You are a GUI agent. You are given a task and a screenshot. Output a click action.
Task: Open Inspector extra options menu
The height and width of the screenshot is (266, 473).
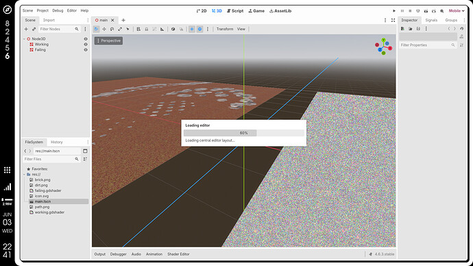pyautogui.click(x=426, y=29)
